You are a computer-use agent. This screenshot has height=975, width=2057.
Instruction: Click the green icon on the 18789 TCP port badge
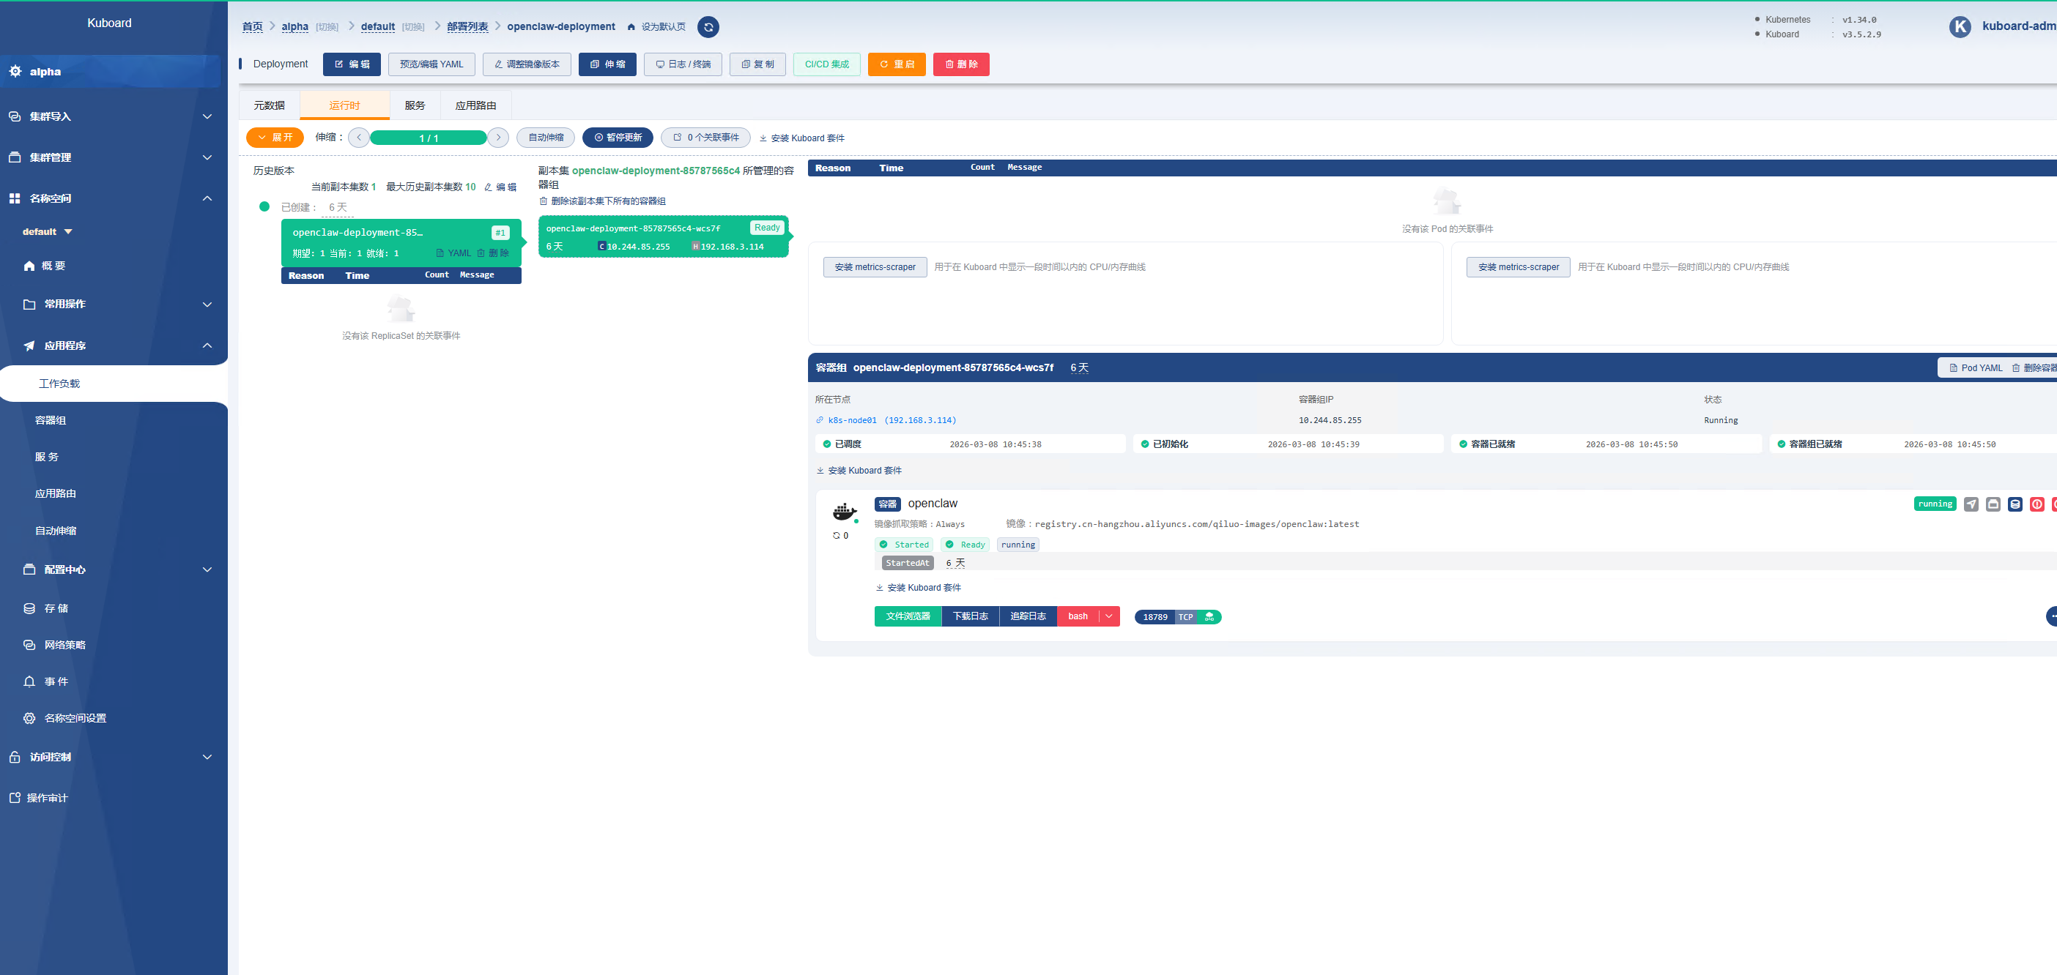coord(1209,617)
